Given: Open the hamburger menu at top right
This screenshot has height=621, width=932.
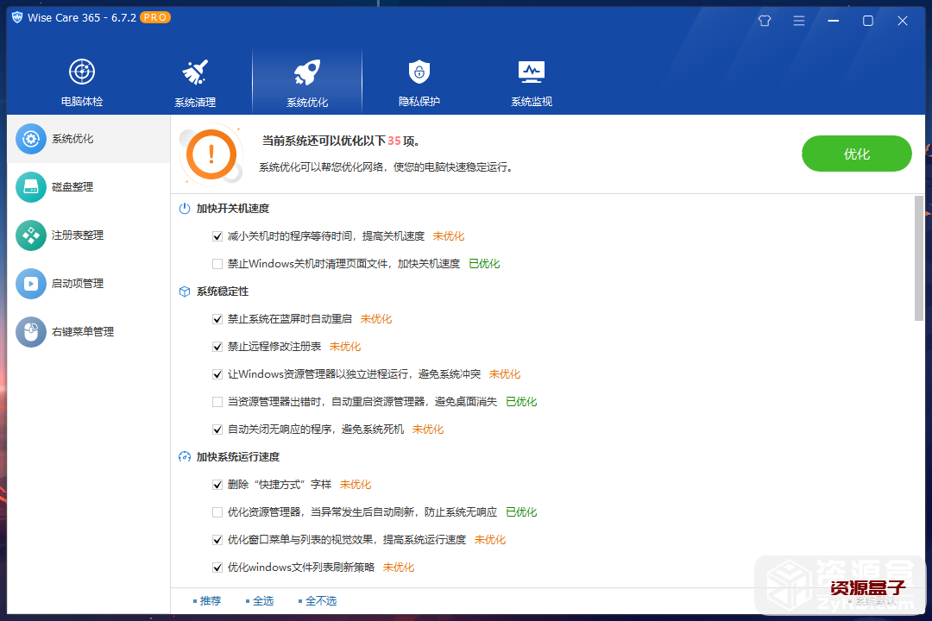Looking at the screenshot, I should (798, 20).
